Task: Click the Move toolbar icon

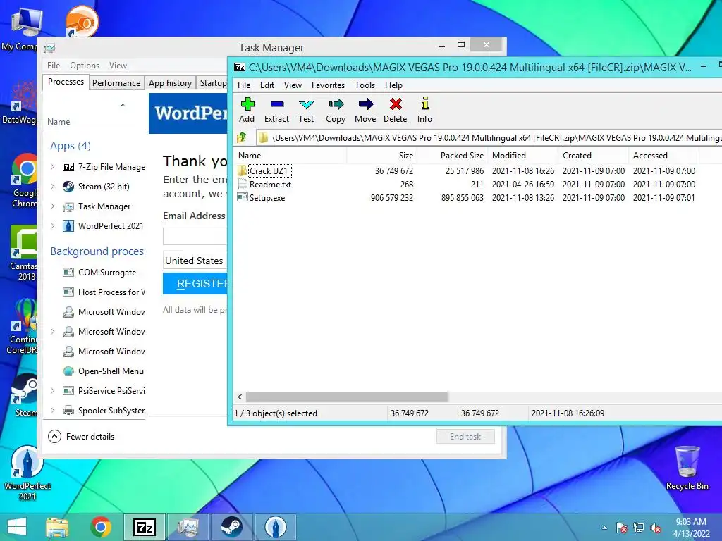Action: click(x=366, y=110)
